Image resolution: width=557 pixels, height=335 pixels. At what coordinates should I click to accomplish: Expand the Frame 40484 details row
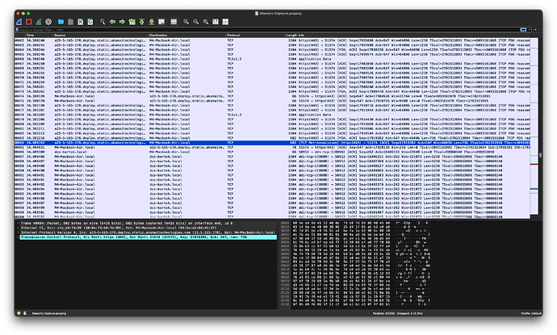[18, 223]
